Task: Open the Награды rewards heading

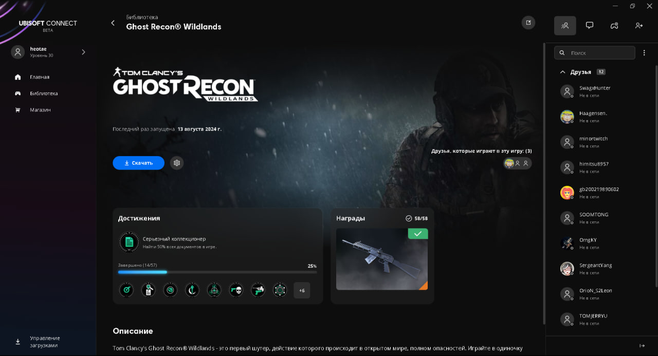Action: tap(351, 218)
